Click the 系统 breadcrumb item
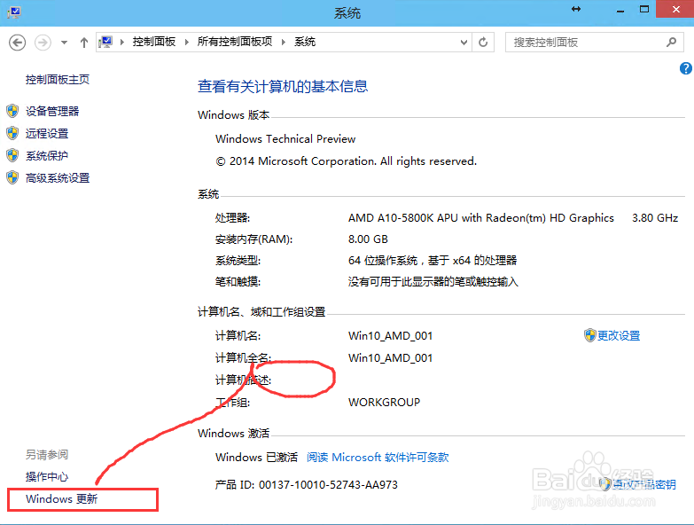This screenshot has height=525, width=694. tap(305, 42)
